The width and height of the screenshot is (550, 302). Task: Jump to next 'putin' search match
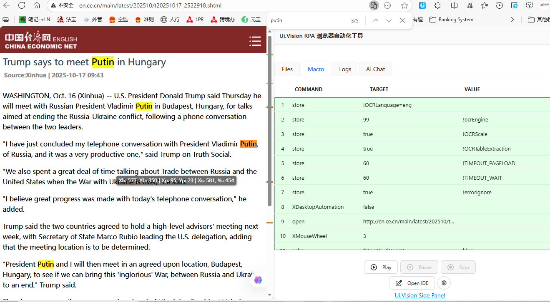click(x=389, y=20)
